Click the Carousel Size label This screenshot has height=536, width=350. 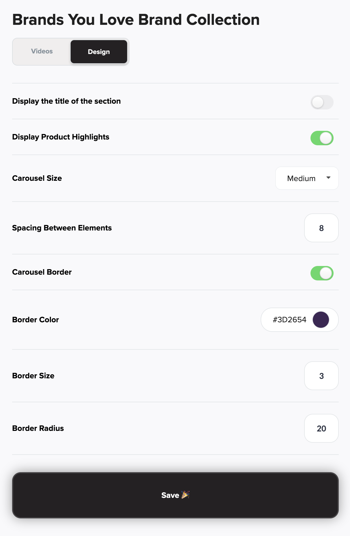[37, 178]
